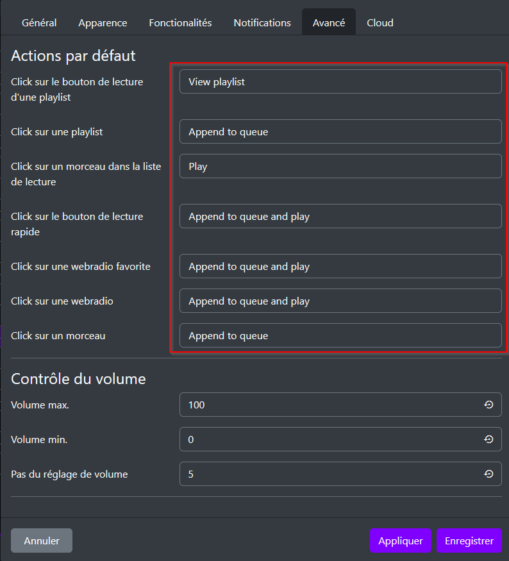Viewport: 509px width, 561px height.
Task: Open the 'Click sur une playlist' dropdown
Action: tap(340, 131)
